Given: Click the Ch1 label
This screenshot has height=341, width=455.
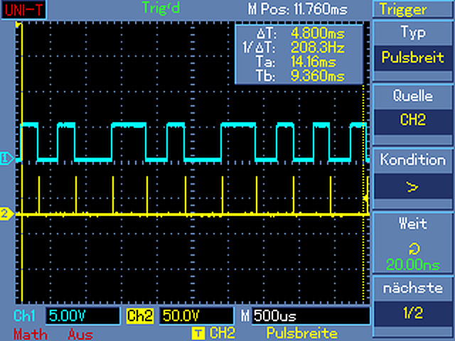Looking at the screenshot, I should (x=24, y=315).
